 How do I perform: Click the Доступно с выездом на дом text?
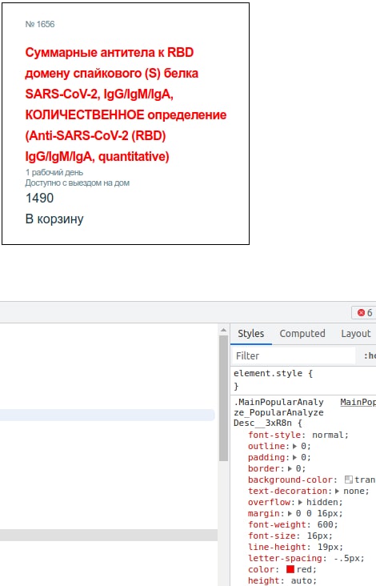click(x=78, y=183)
